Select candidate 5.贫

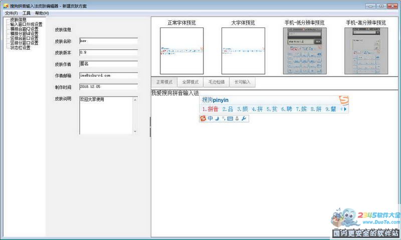pyautogui.click(x=272, y=109)
